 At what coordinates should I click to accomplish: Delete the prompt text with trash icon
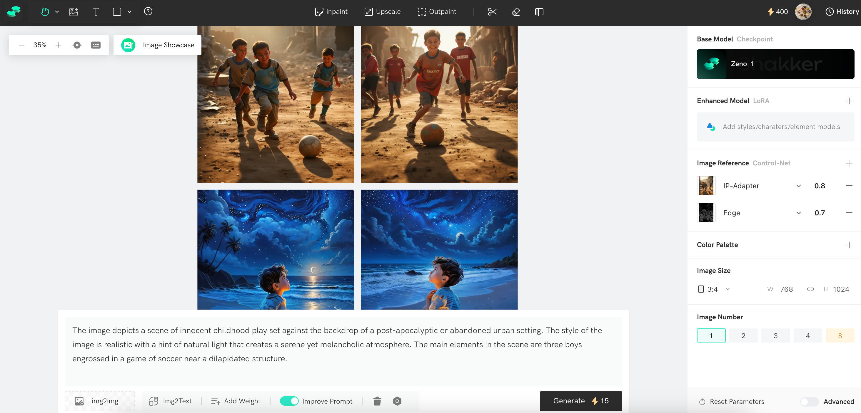[377, 401]
